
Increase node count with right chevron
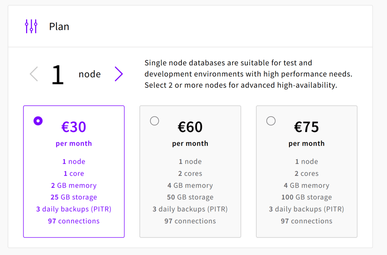coord(119,74)
